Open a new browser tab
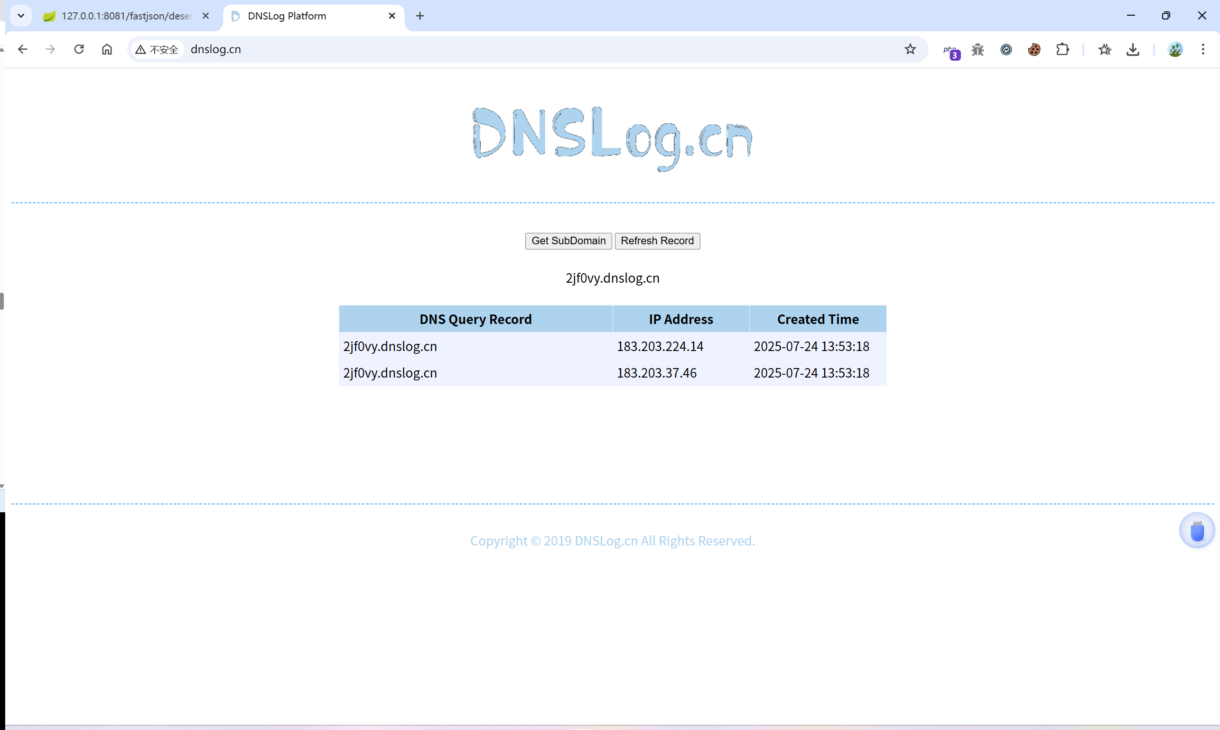This screenshot has height=730, width=1220. point(420,16)
